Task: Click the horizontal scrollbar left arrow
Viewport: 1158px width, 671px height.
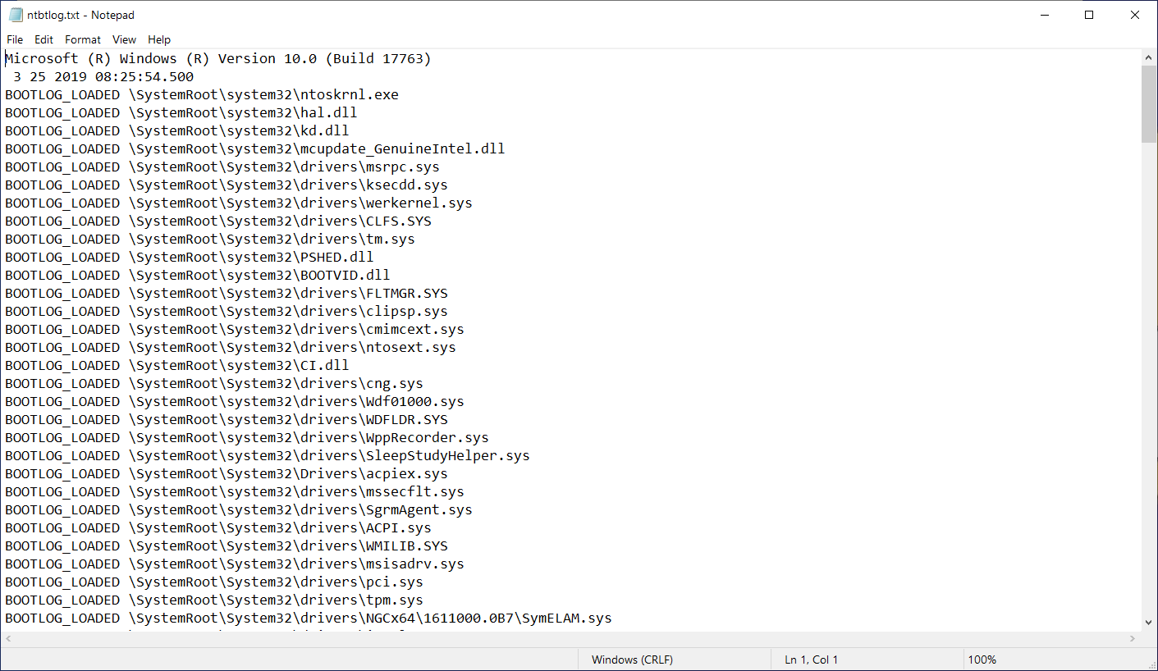Action: tap(8, 638)
